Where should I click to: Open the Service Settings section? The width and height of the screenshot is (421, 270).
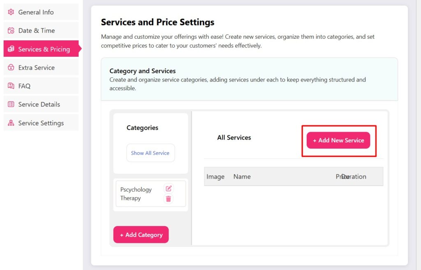click(x=41, y=123)
